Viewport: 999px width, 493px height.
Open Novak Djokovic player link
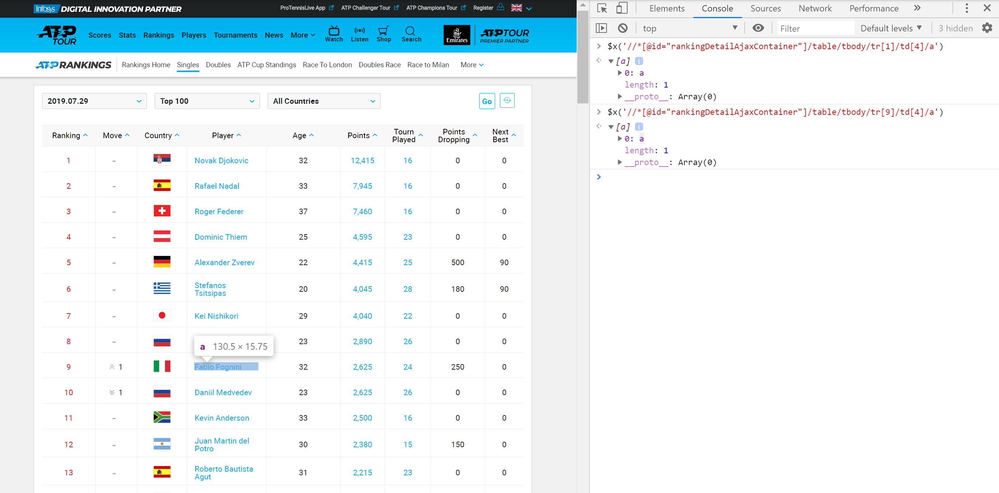221,161
